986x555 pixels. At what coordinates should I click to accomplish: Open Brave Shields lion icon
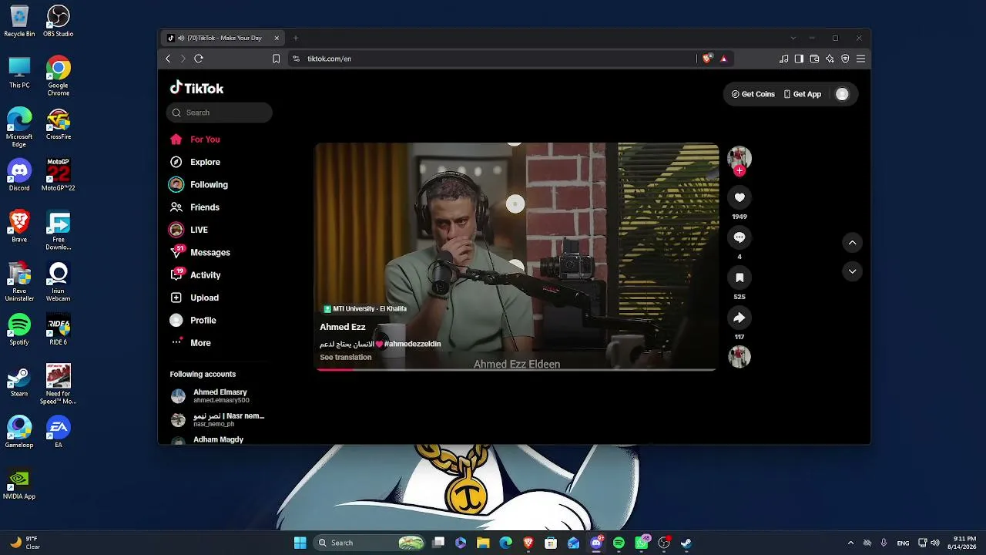coord(707,59)
